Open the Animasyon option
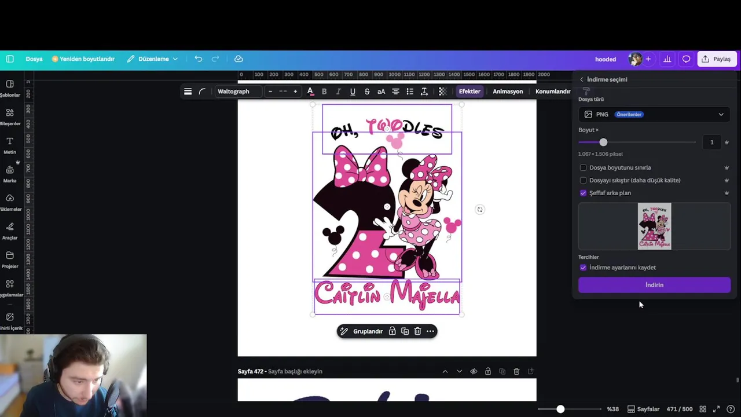Screen dimensions: 741x417 click(508, 92)
